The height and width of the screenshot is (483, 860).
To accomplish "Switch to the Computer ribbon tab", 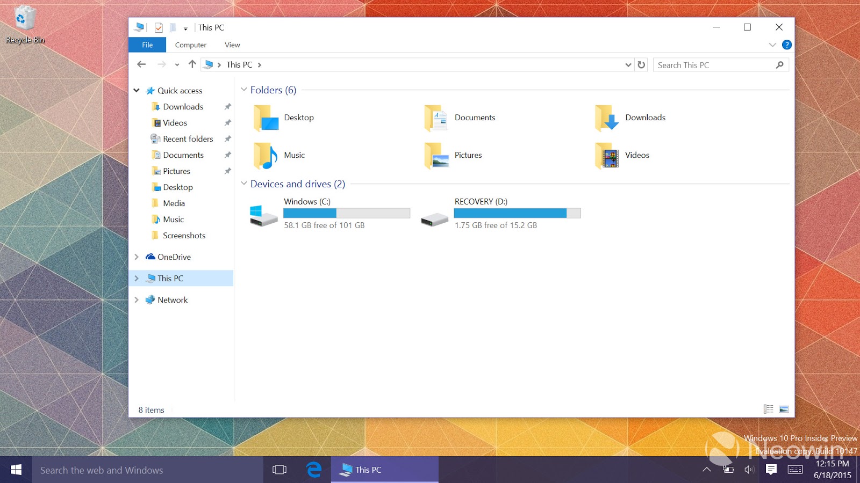I will [191, 45].
